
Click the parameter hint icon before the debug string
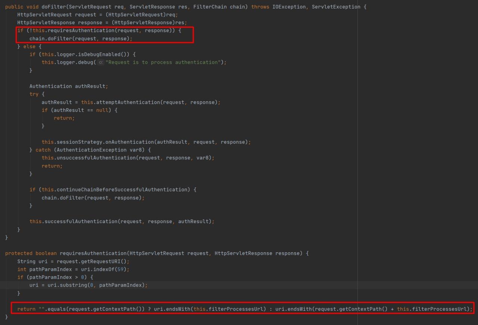pyautogui.click(x=100, y=62)
